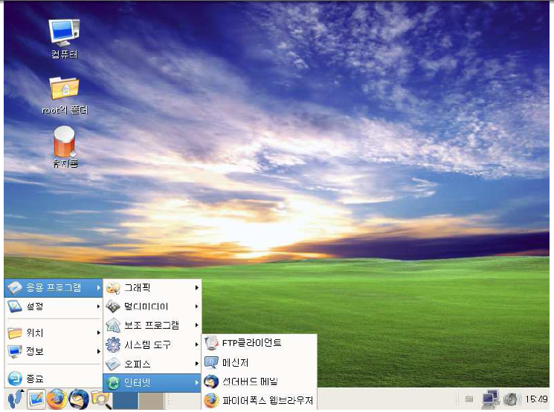This screenshot has height=412, width=554.
Task: Click the show desktop icon on the taskbar
Action: (36, 399)
